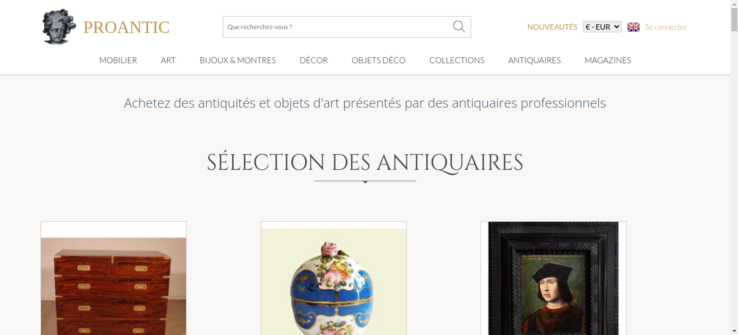This screenshot has height=335, width=738.
Task: Switch language via the UK flag icon
Action: (633, 27)
